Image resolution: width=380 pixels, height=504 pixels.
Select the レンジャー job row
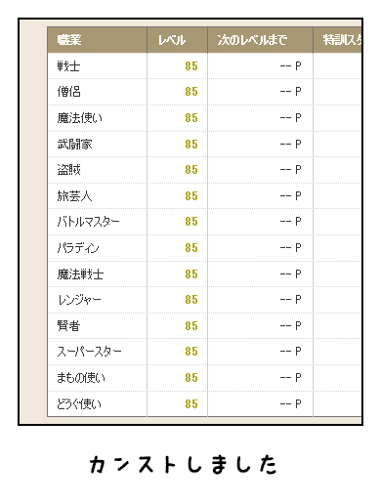[x=205, y=300]
